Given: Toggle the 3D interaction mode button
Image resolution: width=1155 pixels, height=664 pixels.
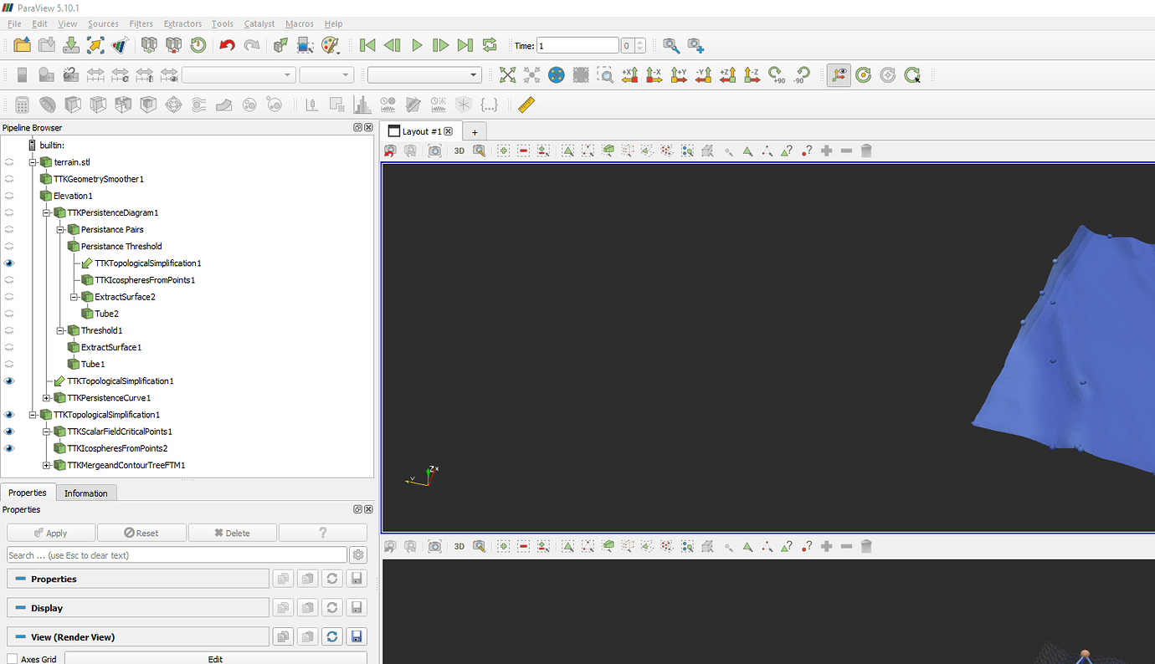Looking at the screenshot, I should point(459,151).
